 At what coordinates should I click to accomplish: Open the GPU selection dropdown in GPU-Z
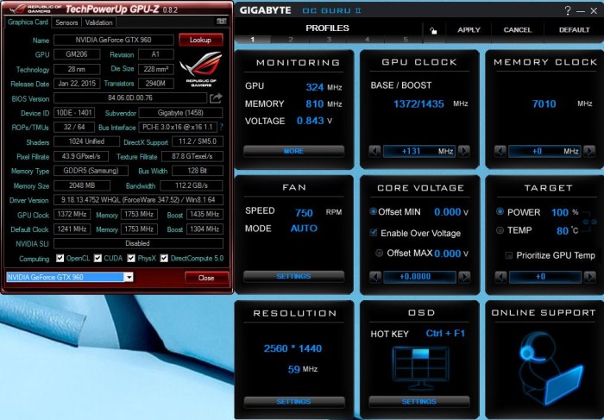pyautogui.click(x=129, y=277)
